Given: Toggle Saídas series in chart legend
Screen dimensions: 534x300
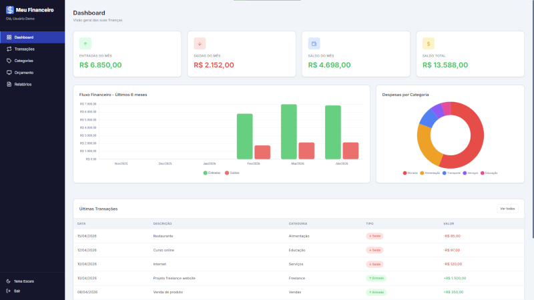Looking at the screenshot, I should tap(232, 173).
